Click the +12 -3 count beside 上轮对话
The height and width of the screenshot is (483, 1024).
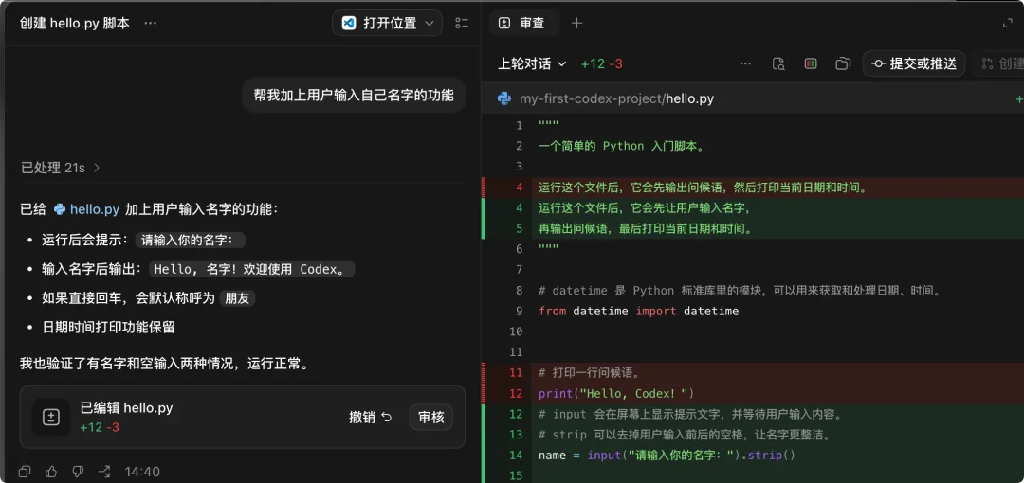[601, 63]
